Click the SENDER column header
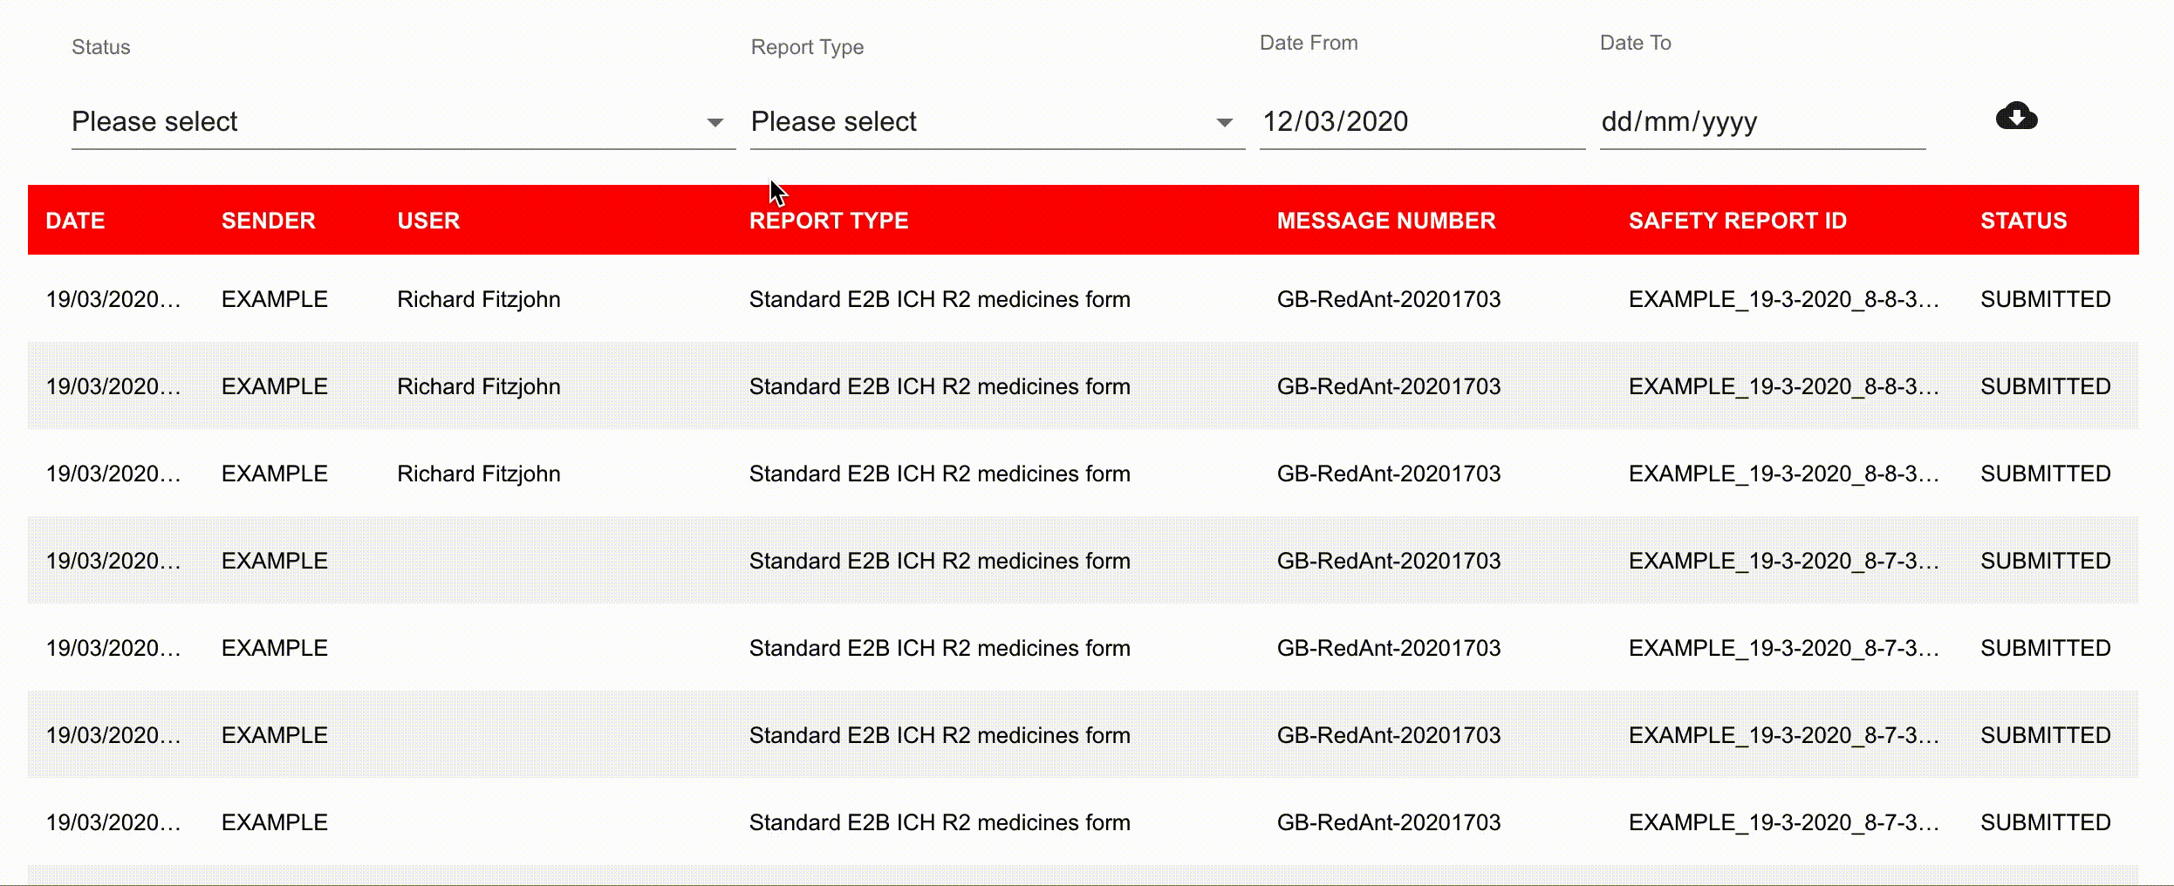Viewport: 2174px width, 886px height. coord(268,221)
